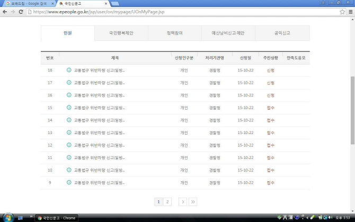Click the scrollbar down arrow

352,211
